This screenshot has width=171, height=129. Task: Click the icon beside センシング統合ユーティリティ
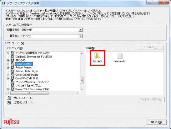click(13, 82)
